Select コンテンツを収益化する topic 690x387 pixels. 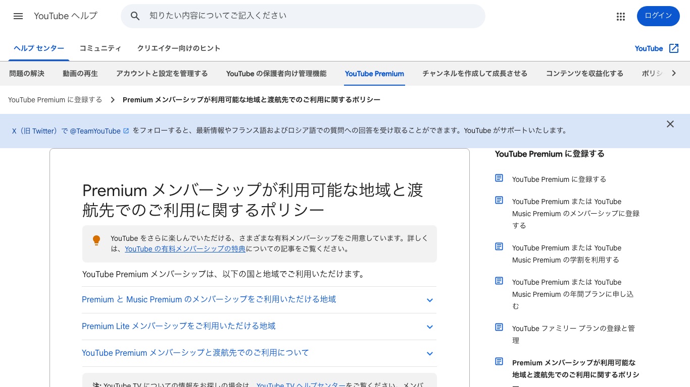[584, 74]
